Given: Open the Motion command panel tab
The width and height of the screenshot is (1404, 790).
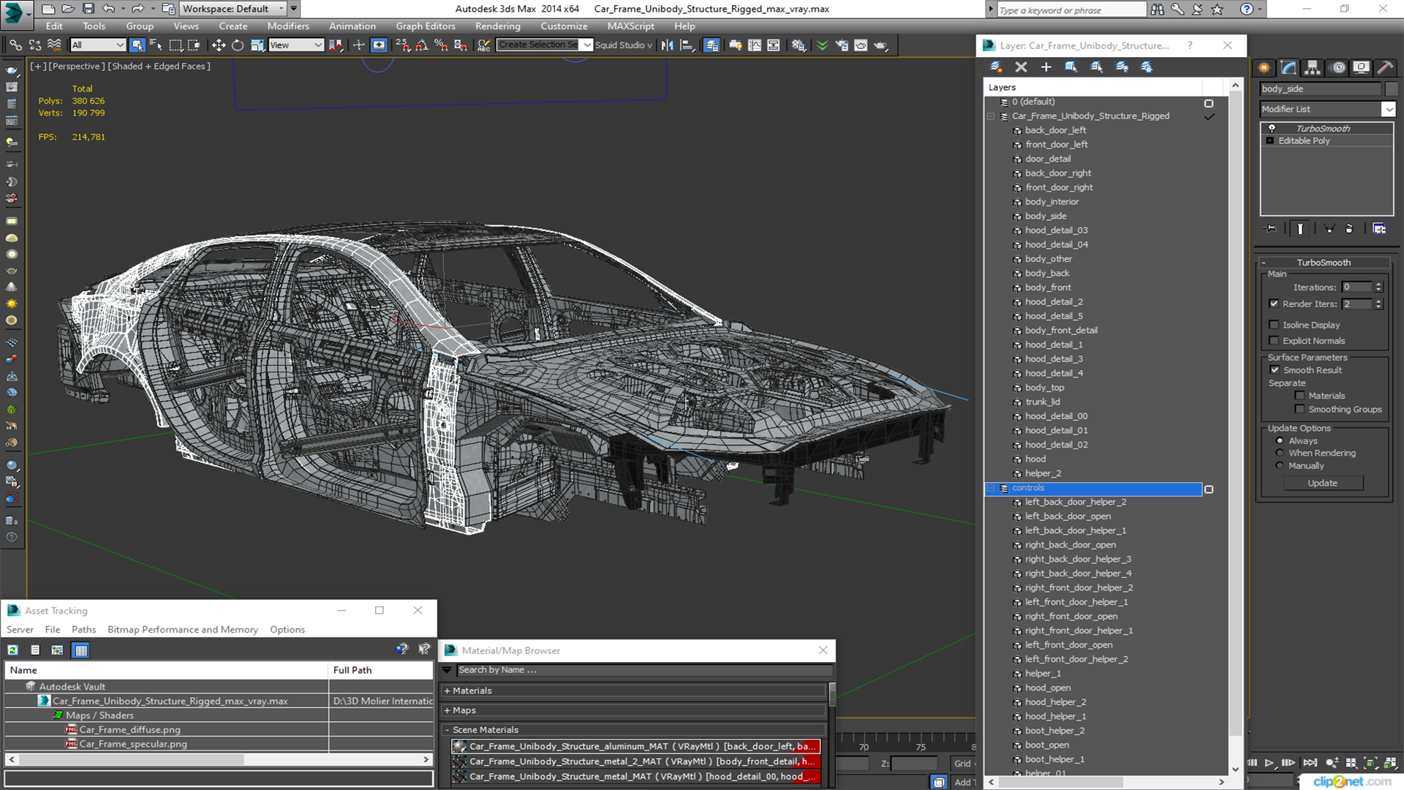Looking at the screenshot, I should coord(1337,67).
